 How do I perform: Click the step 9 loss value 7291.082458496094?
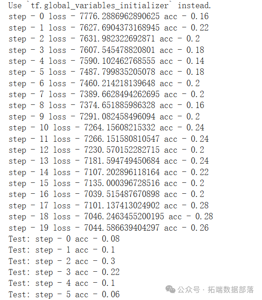pos(117,116)
